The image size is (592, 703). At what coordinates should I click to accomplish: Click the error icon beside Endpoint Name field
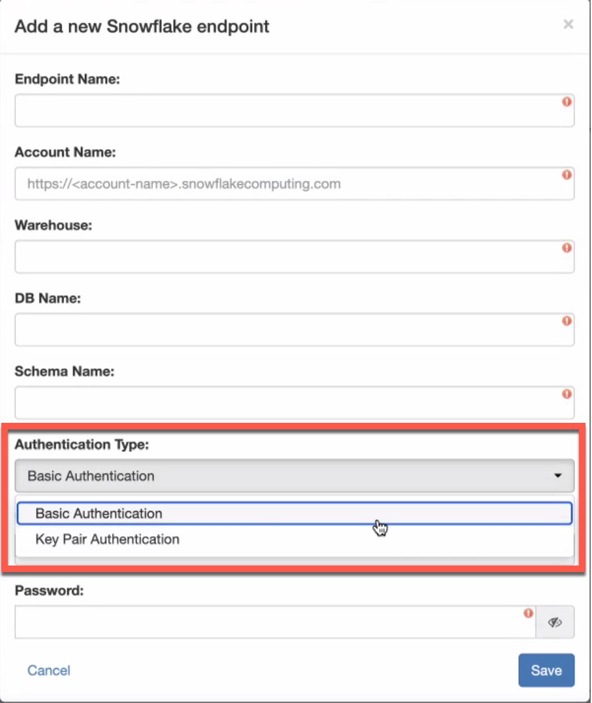[x=566, y=101]
